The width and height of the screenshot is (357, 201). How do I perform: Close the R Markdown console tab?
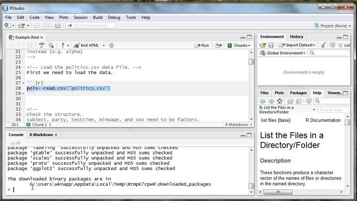[56, 135]
